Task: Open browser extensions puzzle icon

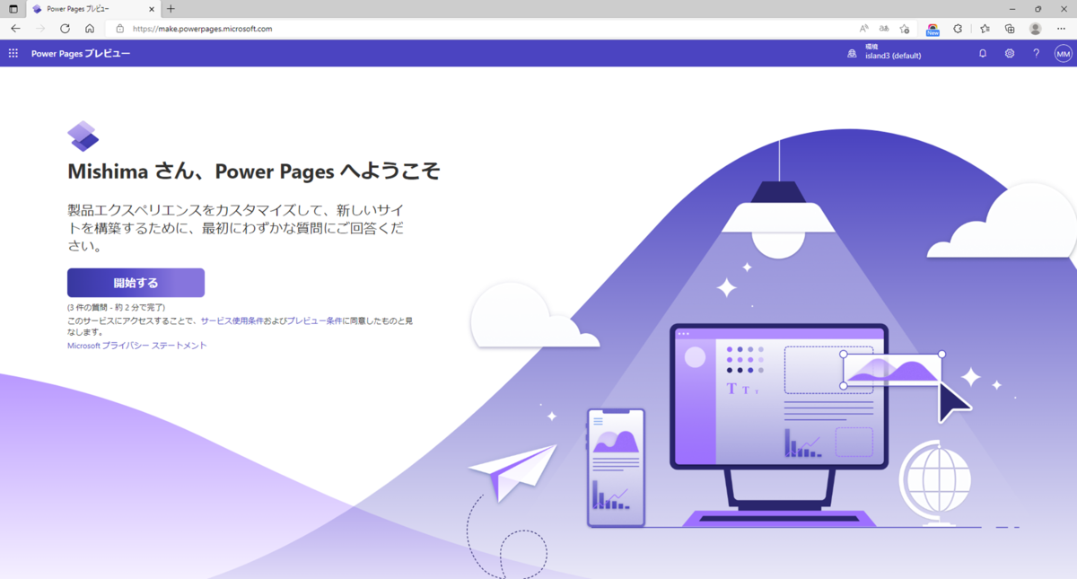Action: click(x=958, y=29)
